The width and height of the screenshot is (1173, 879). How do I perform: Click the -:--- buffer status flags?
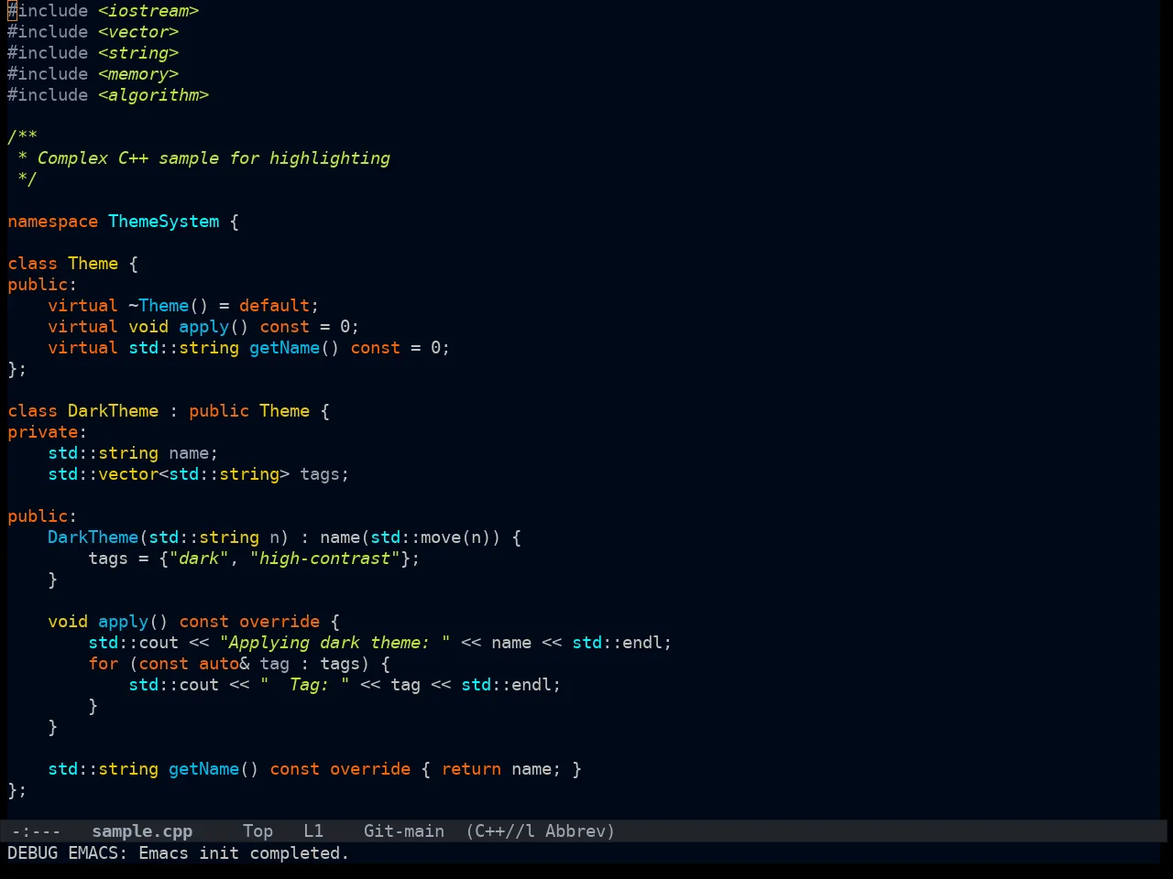coord(36,831)
